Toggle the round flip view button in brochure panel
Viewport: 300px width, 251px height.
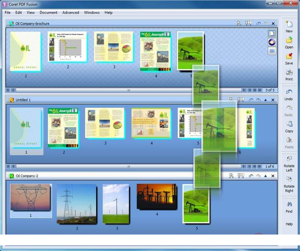272,42
